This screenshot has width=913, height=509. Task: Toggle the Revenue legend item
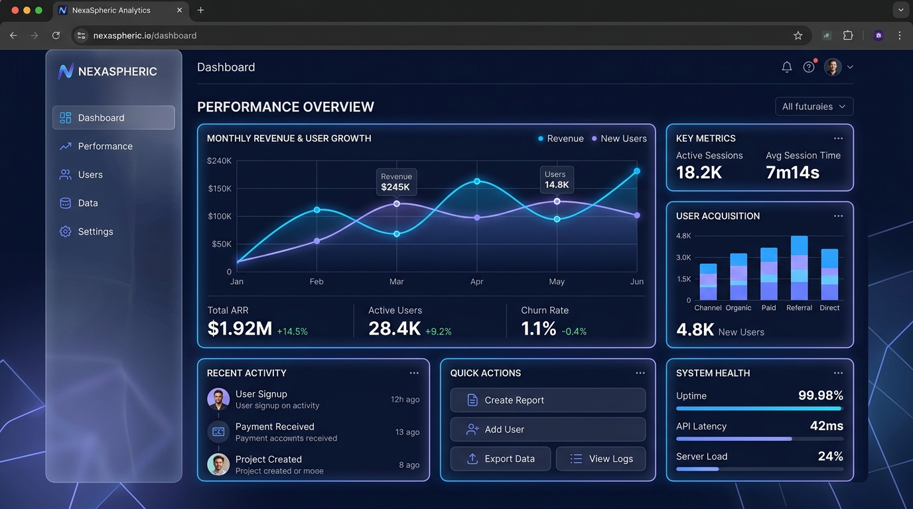561,139
